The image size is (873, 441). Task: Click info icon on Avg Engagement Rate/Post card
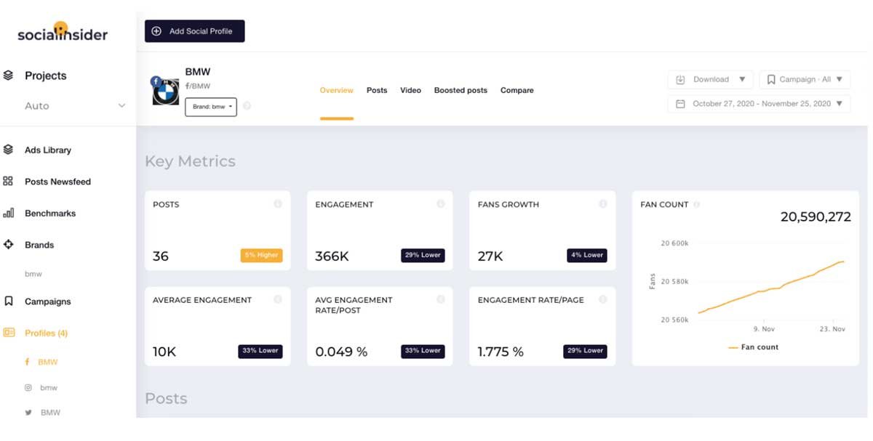tap(440, 299)
